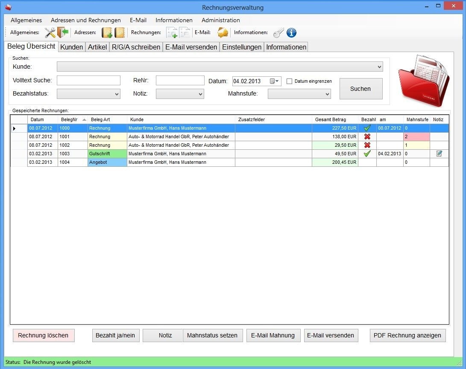Click the note icon in row 1003
Screen dimensions: 466x369
(x=439, y=154)
